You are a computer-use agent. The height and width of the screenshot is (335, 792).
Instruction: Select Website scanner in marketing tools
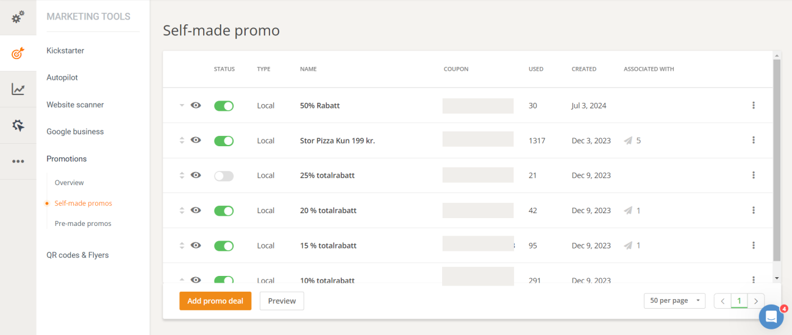(x=75, y=105)
